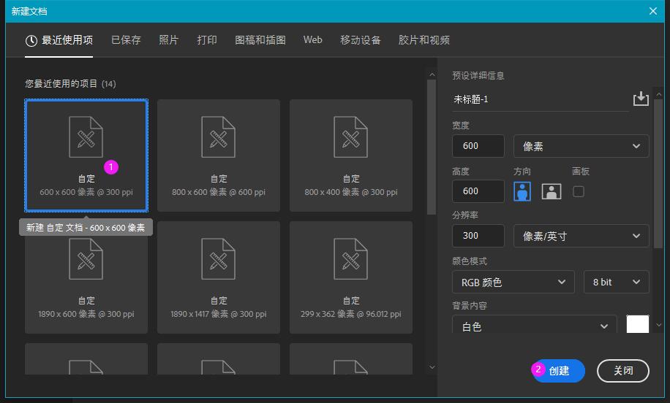The width and height of the screenshot is (670, 403).
Task: Switch to the 已保存 tab
Action: 126,40
